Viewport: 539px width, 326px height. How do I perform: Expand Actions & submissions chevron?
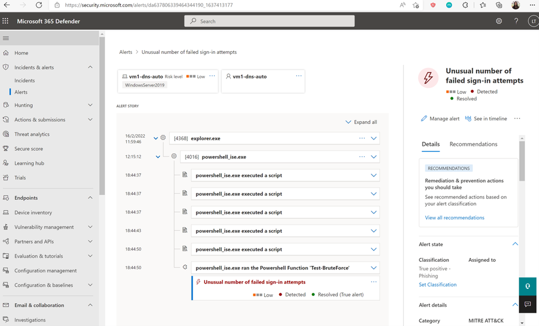tap(90, 120)
